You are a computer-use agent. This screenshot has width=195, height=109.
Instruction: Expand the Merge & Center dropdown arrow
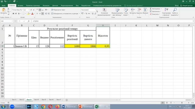[x=79, y=14]
